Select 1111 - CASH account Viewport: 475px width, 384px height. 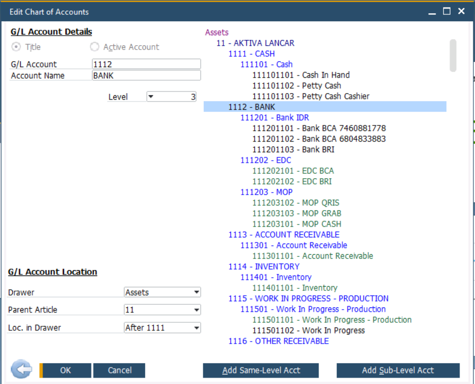pos(252,54)
